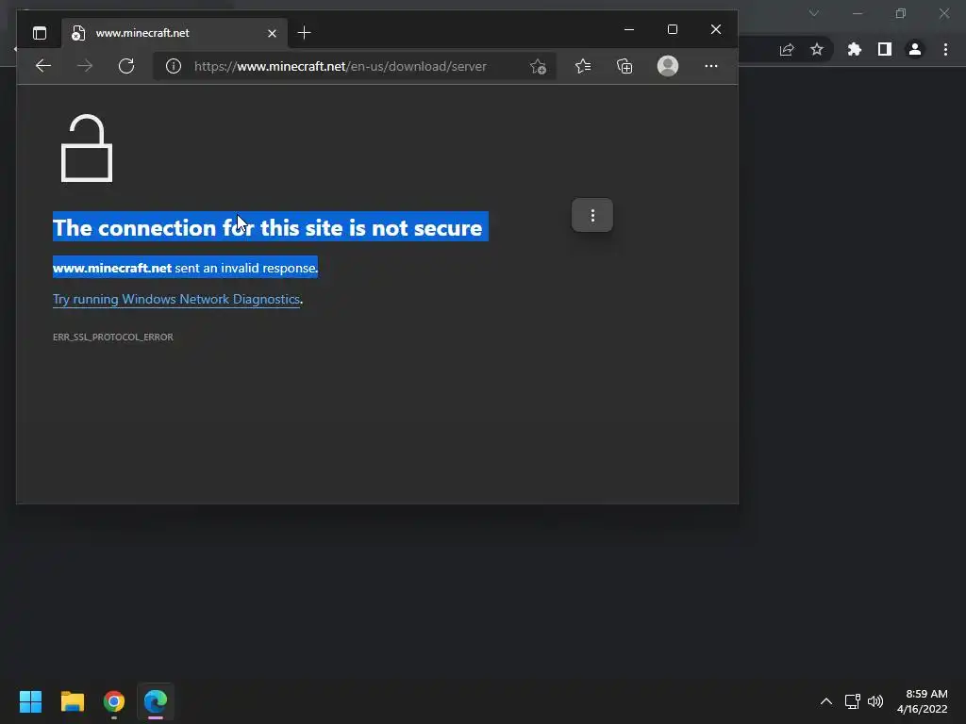This screenshot has height=724, width=966.
Task: Click Try running Windows Network Diagnostics link
Action: [x=176, y=299]
